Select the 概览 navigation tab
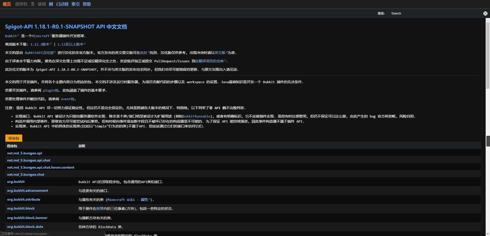This screenshot has width=490, height=236. 7,4
